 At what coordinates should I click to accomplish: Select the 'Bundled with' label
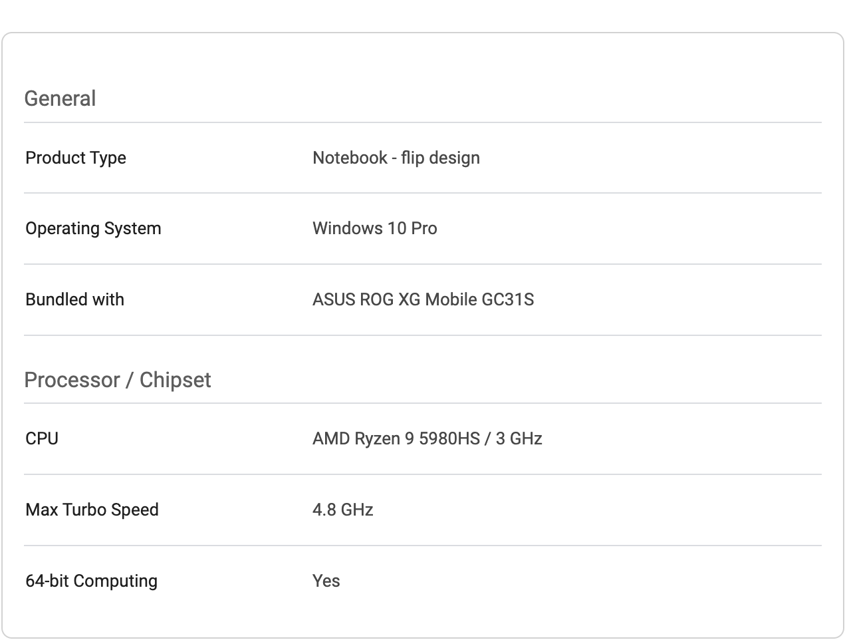pyautogui.click(x=74, y=299)
